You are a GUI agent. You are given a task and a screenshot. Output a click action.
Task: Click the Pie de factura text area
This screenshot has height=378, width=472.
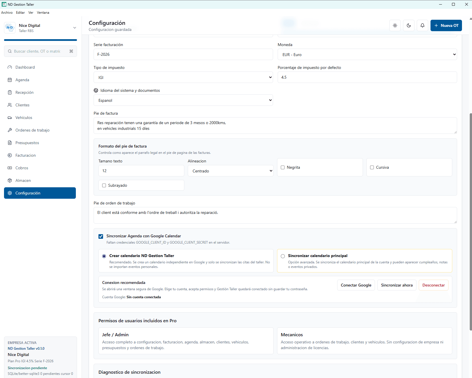coord(275,126)
